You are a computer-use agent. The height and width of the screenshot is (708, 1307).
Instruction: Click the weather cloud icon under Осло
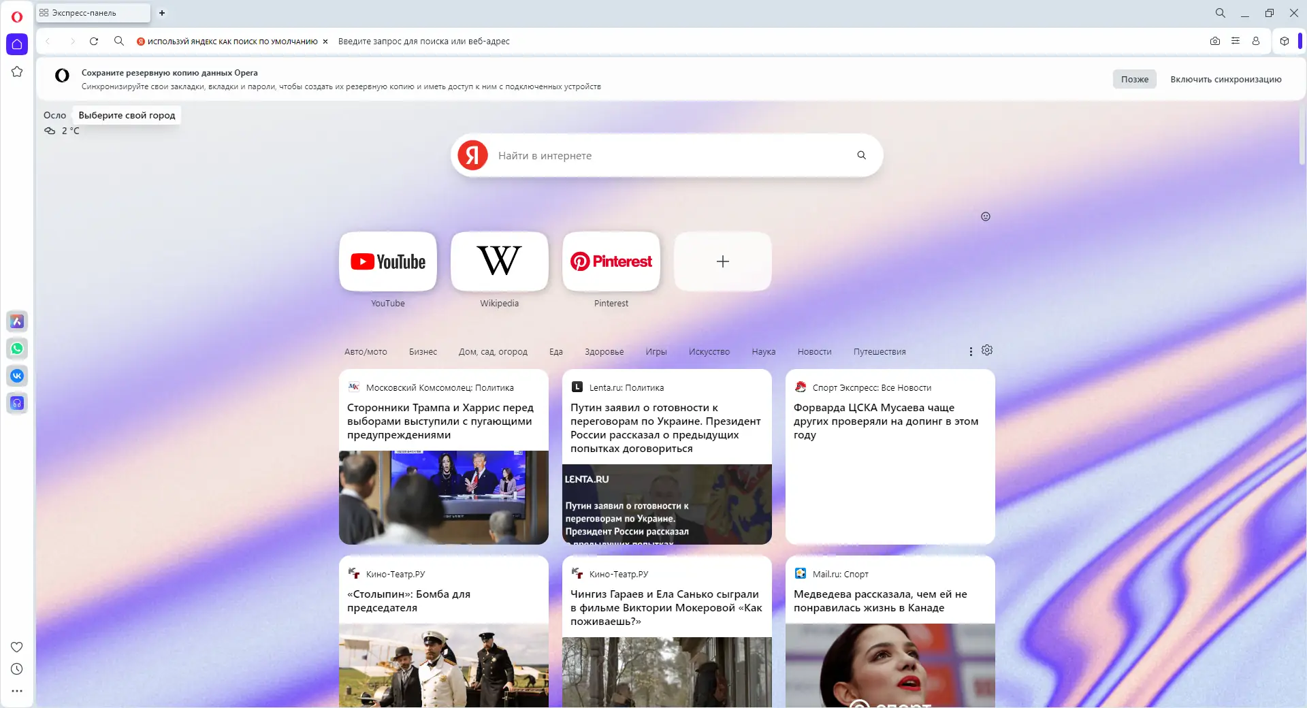[x=50, y=131]
